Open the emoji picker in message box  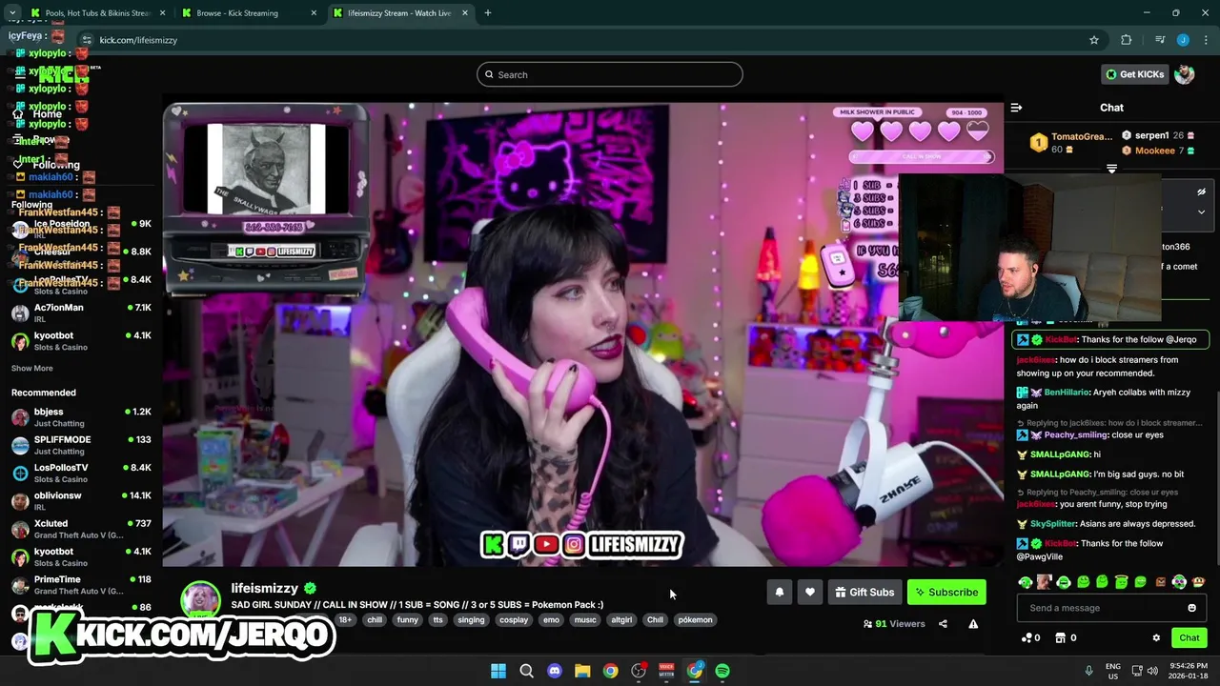(x=1191, y=608)
